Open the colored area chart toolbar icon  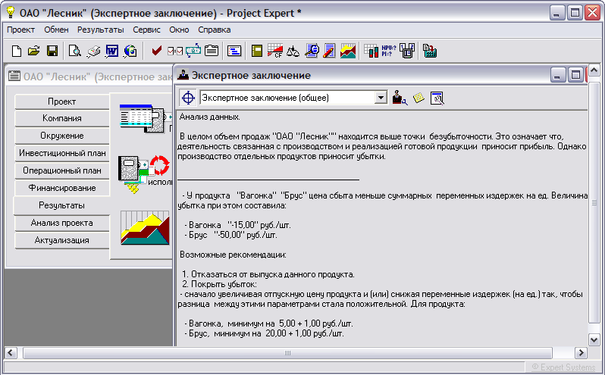tap(348, 51)
